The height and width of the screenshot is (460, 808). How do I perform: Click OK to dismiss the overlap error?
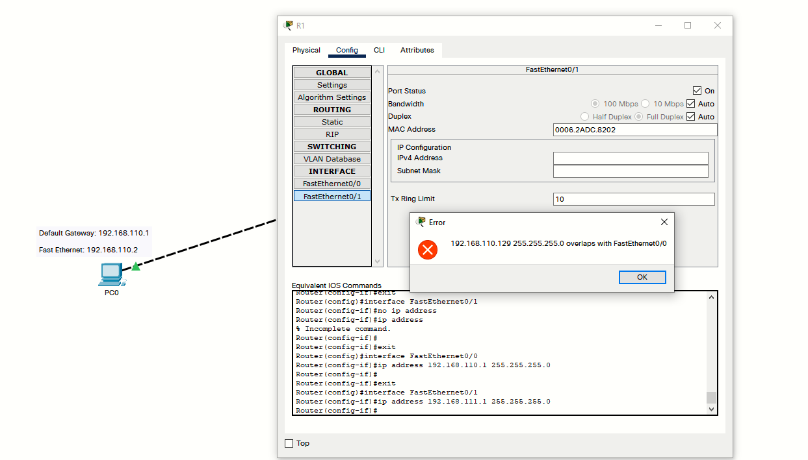(642, 277)
